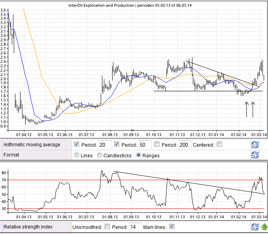Uncheck the Mark lines checkbox

click(171, 227)
